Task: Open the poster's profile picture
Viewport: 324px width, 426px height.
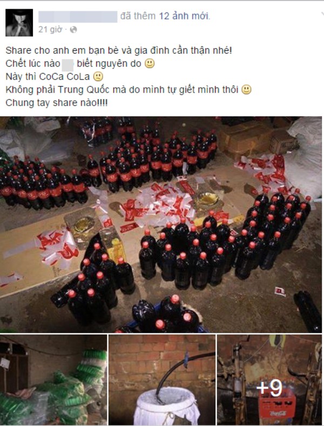Action: (x=19, y=23)
